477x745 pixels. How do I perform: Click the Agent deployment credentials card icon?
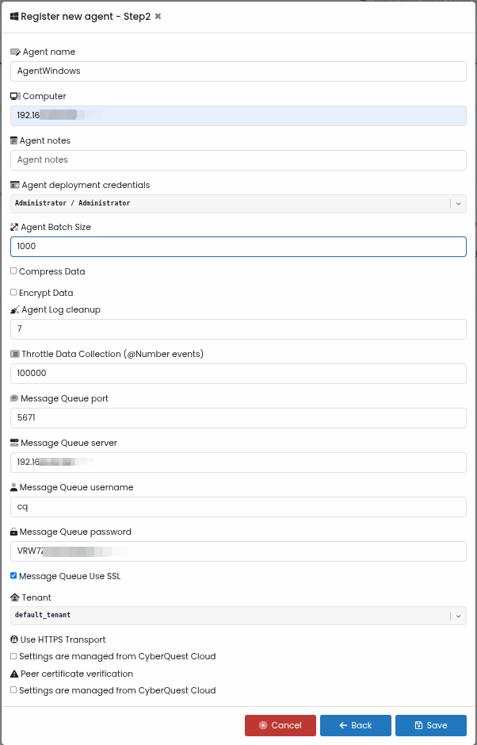pos(15,185)
